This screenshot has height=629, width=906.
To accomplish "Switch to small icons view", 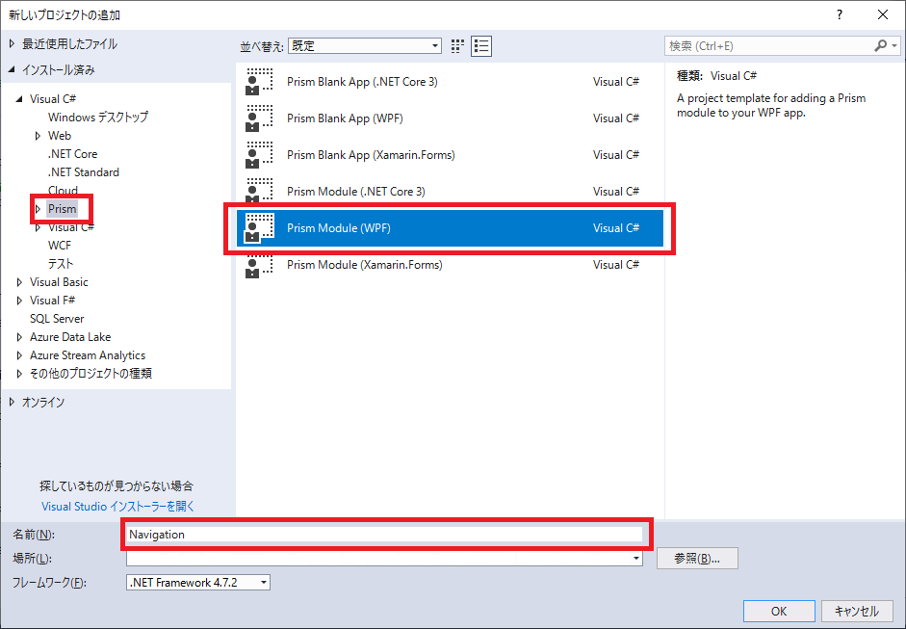I will pos(457,45).
